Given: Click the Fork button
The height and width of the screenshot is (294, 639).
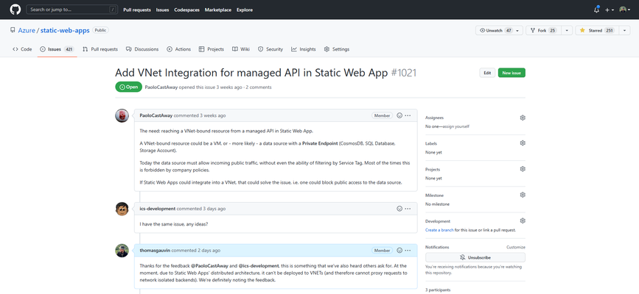Looking at the screenshot, I should point(544,30).
